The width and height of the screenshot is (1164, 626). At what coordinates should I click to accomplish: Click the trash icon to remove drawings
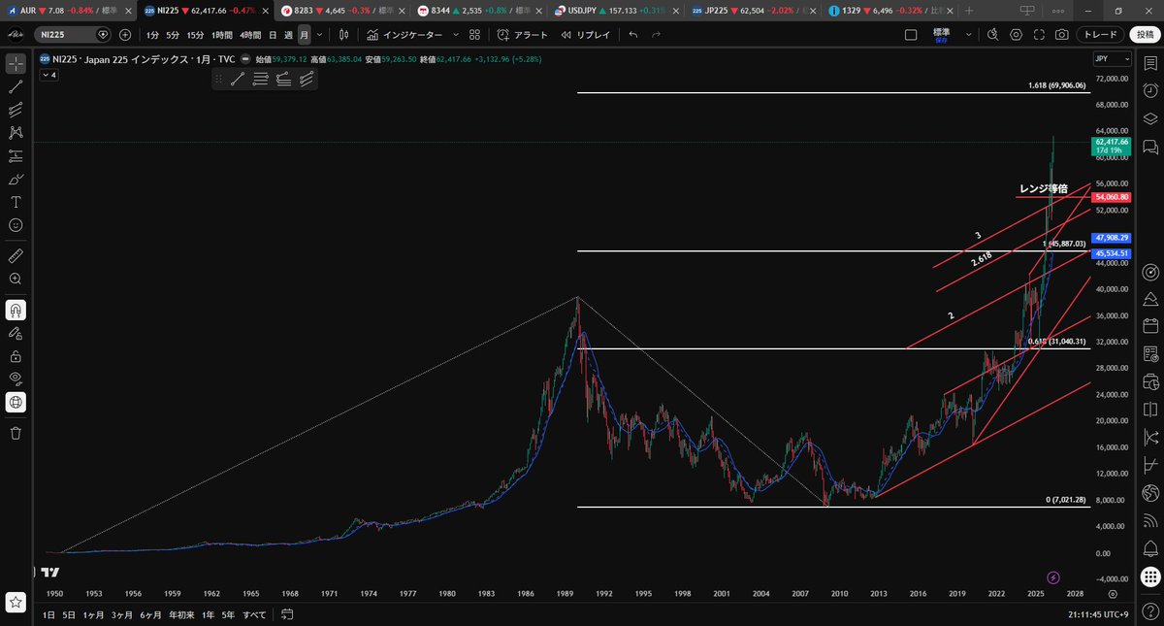tap(16, 433)
